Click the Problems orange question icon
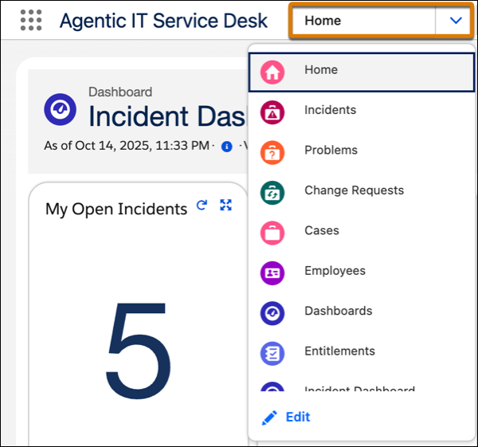Image resolution: width=478 pixels, height=447 pixels. click(272, 153)
